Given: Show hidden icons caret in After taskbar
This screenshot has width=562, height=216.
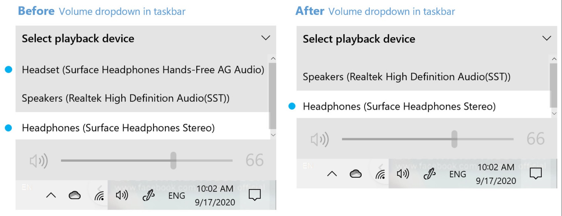Looking at the screenshot, I should [332, 174].
